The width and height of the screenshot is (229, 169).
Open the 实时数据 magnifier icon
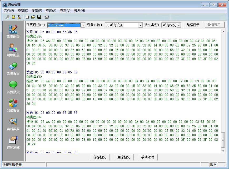[x=13, y=122]
